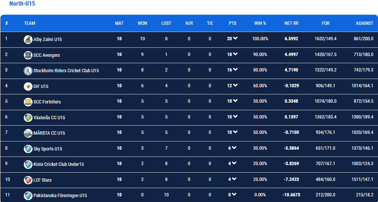Open Pakistanska Föreningen U15 team name

click(x=60, y=196)
